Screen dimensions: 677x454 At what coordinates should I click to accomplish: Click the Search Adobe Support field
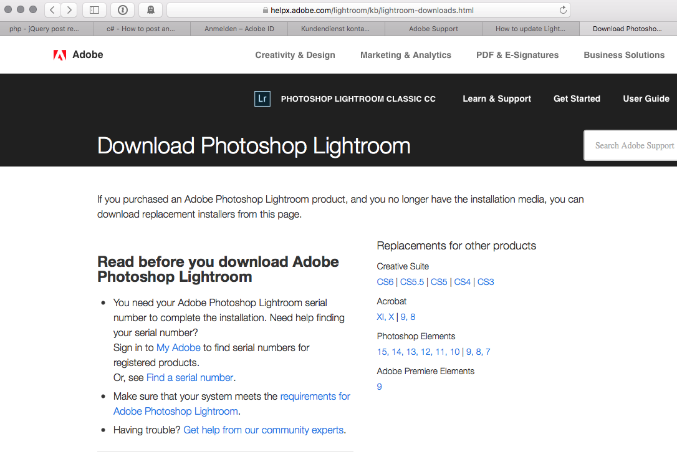[633, 145]
